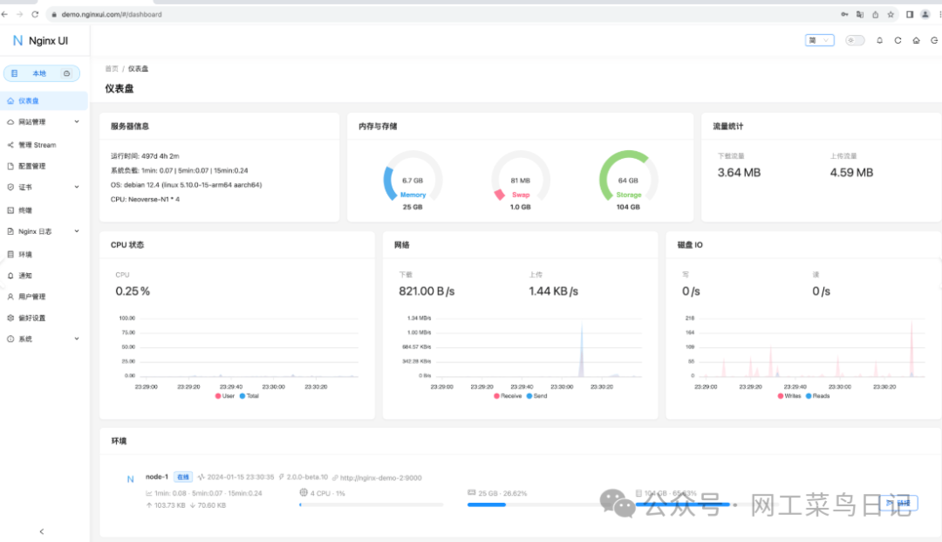Click the user icon beside 用户管理

coord(10,297)
